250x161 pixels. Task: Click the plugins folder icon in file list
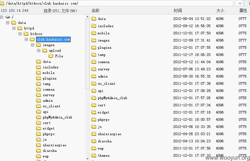(x=94, y=47)
